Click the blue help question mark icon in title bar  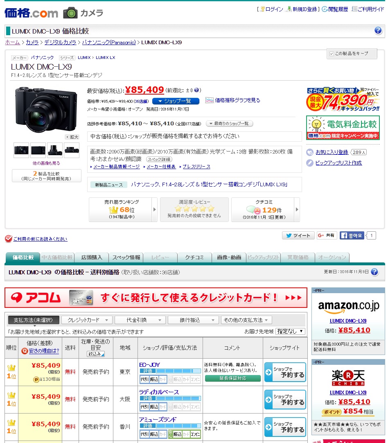pos(378,31)
